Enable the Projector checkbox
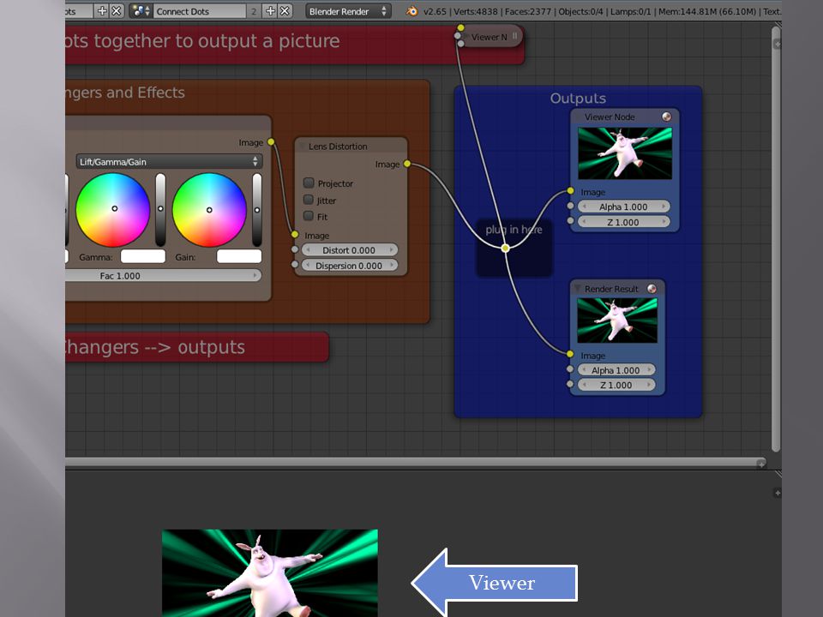Viewport: 823px width, 617px height. (x=309, y=183)
